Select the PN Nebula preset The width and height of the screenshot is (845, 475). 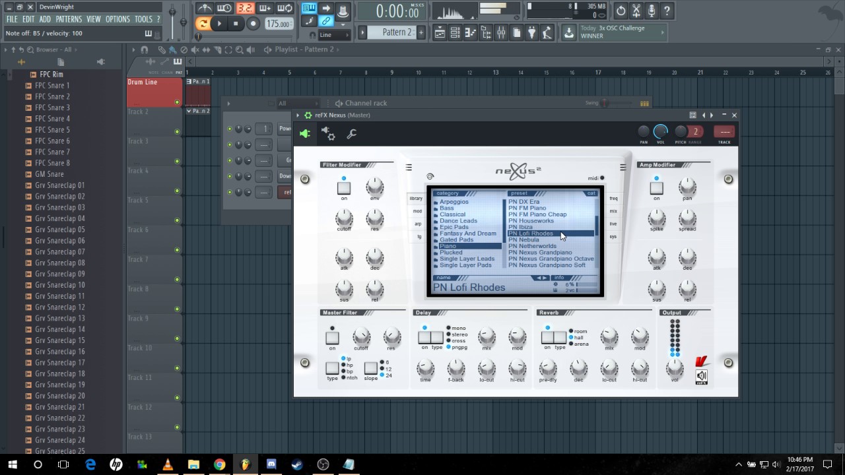524,239
